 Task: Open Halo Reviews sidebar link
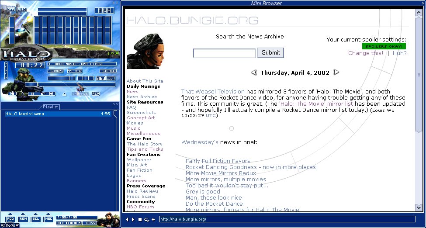tap(142, 191)
